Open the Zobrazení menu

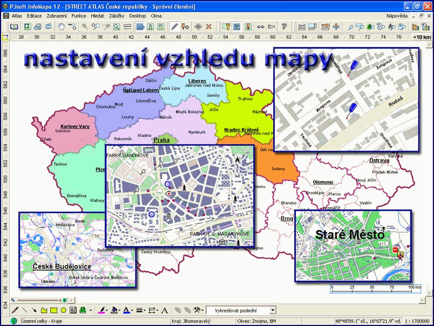tap(57, 16)
